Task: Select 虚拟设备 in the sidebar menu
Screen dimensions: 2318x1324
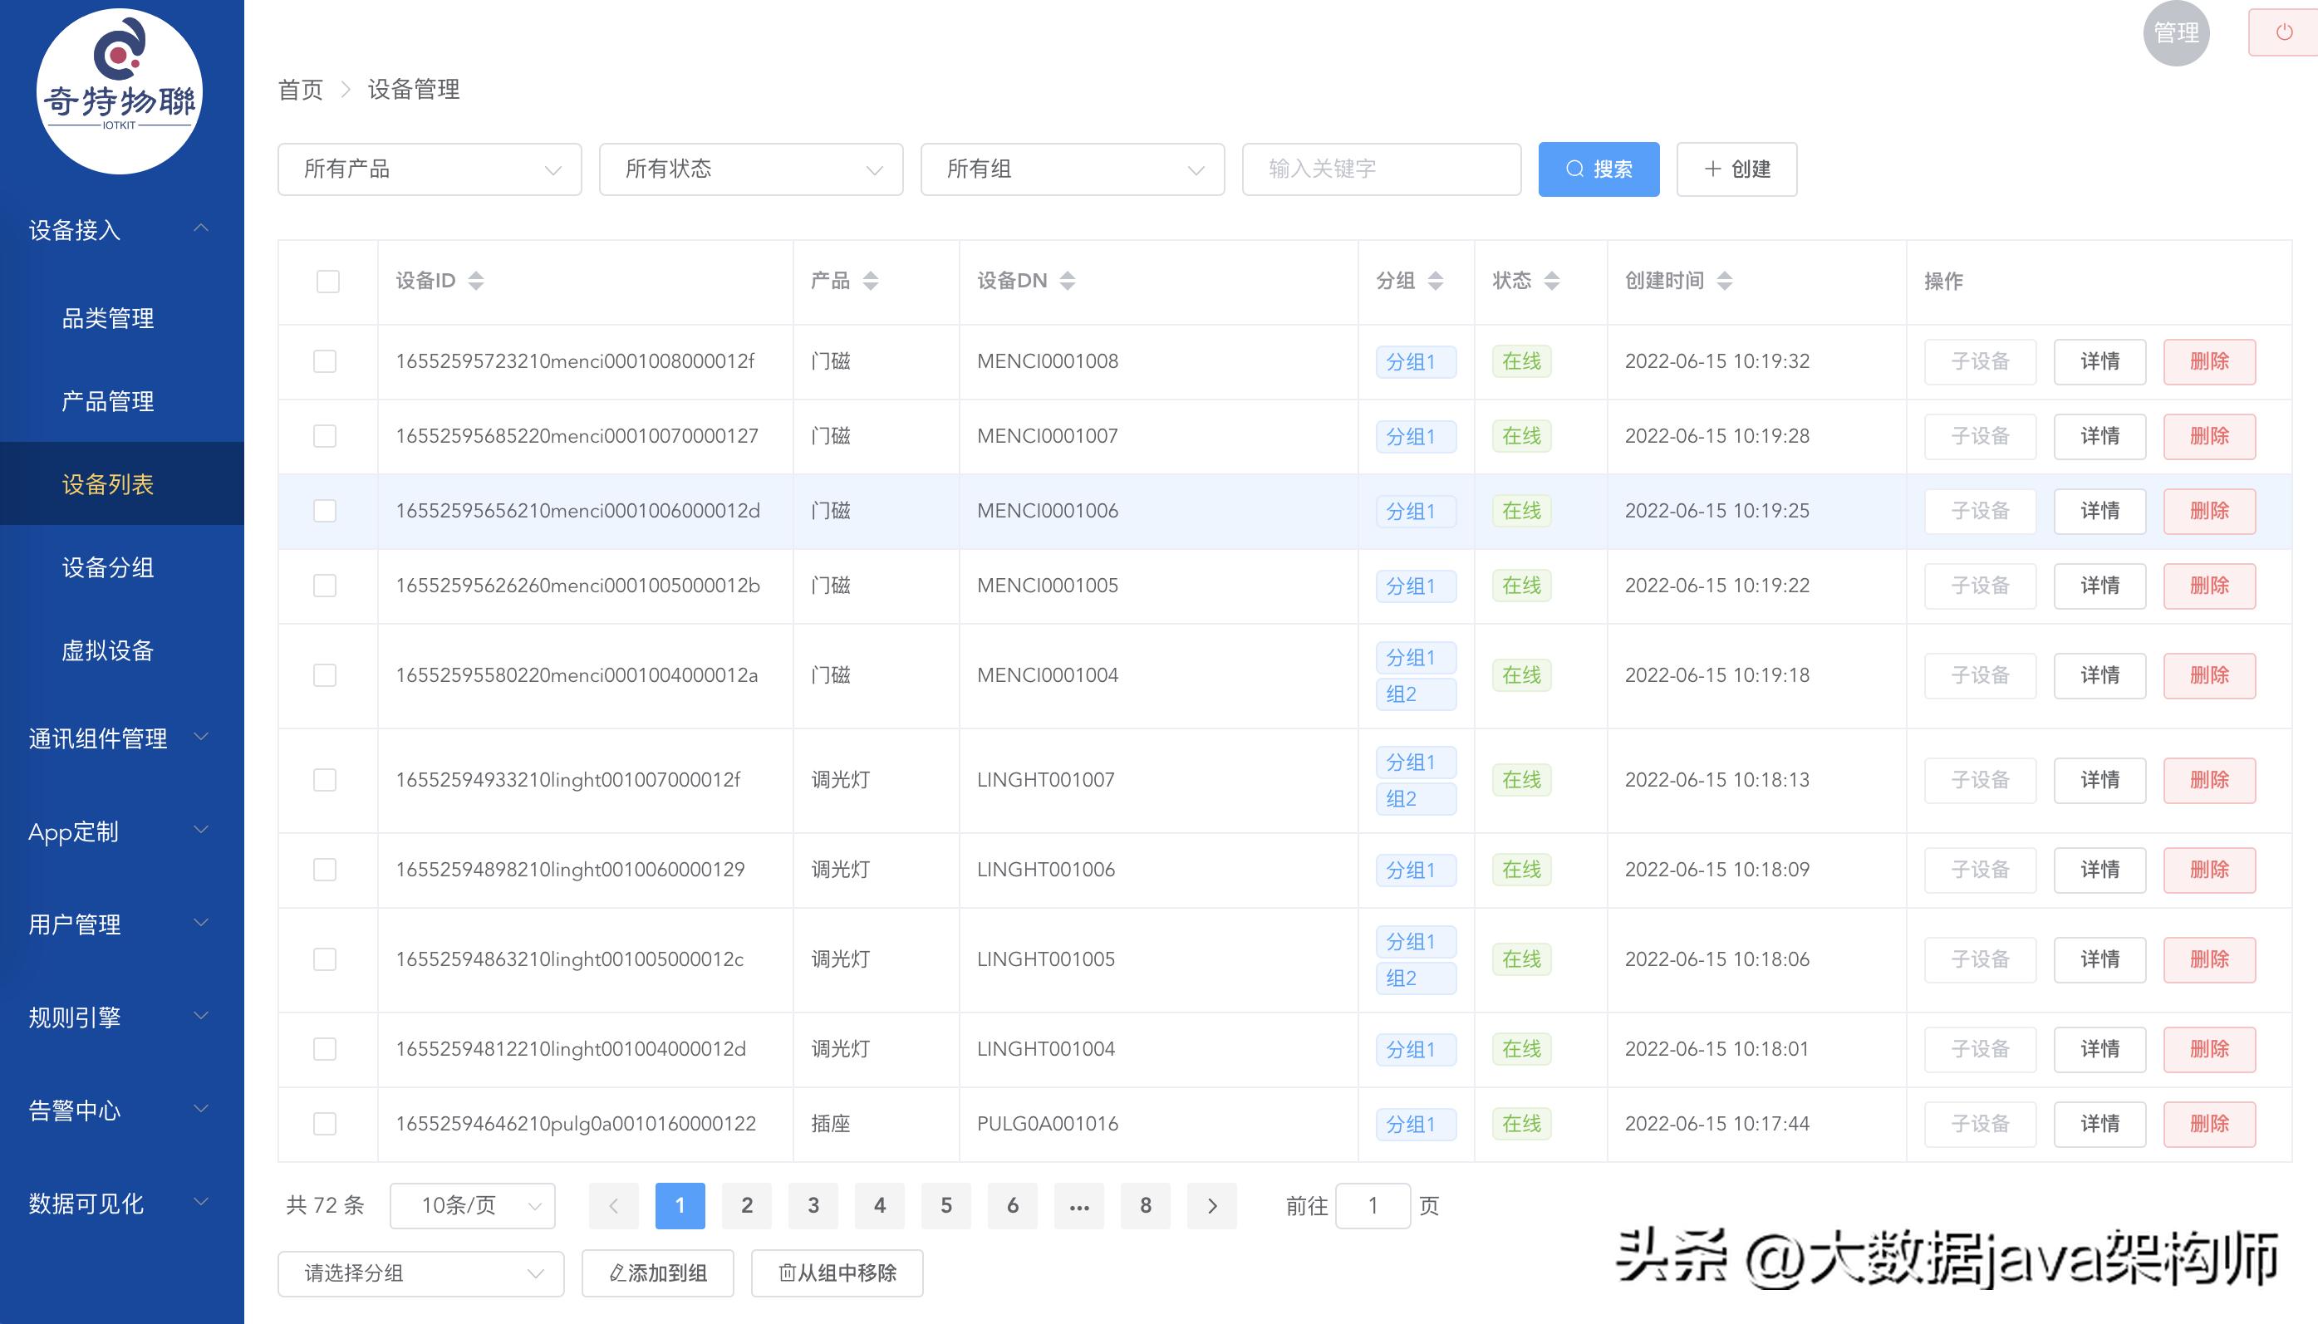Action: coord(108,651)
